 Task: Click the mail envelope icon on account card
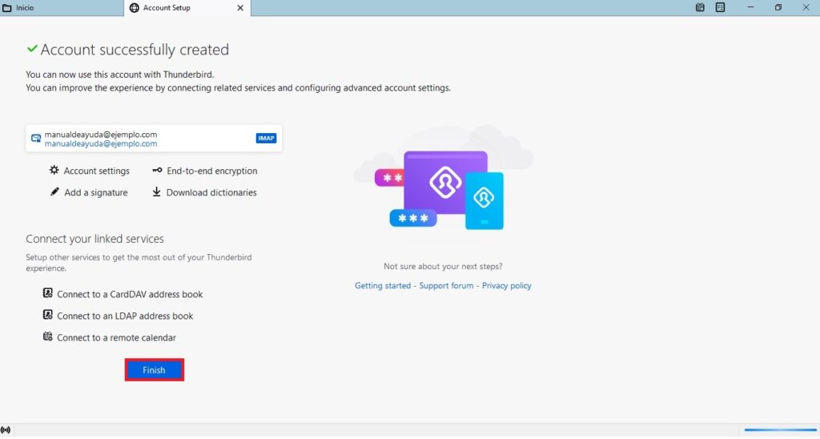36,138
